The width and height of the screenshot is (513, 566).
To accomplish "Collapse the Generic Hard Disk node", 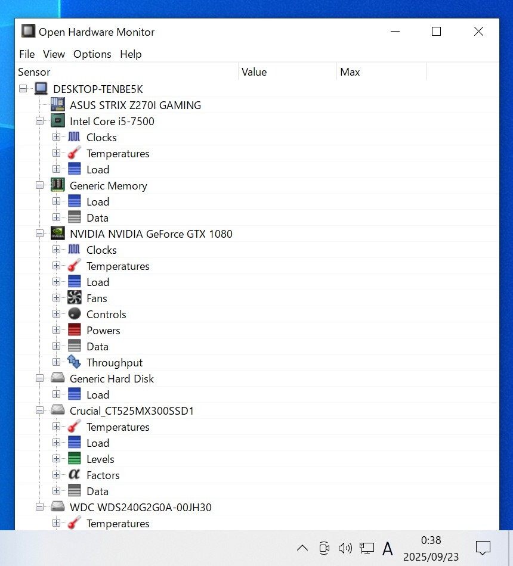I will tap(40, 378).
